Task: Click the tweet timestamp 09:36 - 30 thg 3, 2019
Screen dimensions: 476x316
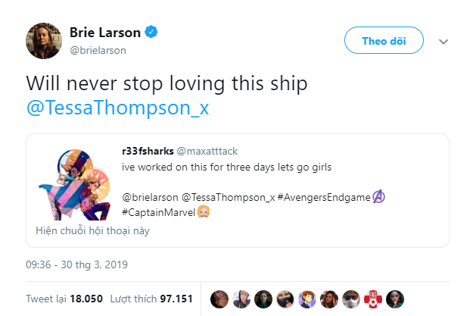Action: (x=77, y=265)
